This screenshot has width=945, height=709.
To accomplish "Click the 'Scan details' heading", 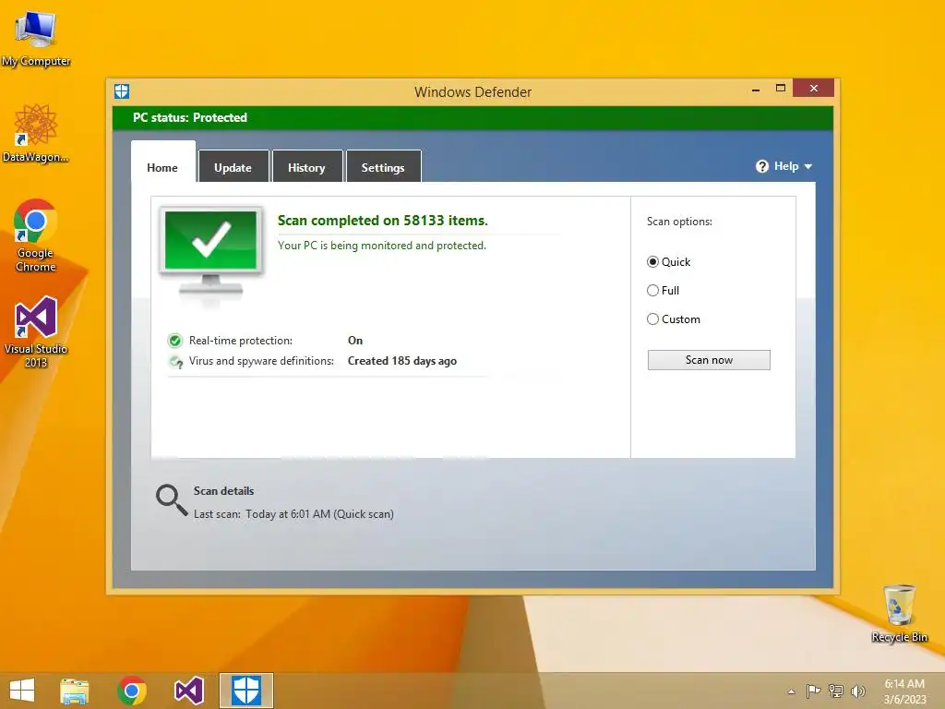I will click(x=223, y=491).
